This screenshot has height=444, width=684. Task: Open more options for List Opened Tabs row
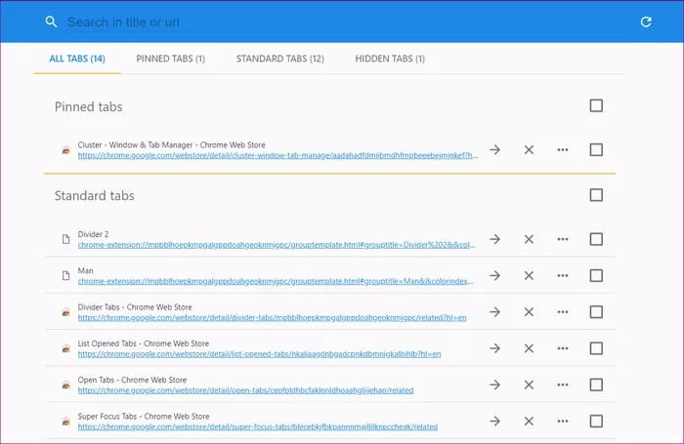coord(563,348)
